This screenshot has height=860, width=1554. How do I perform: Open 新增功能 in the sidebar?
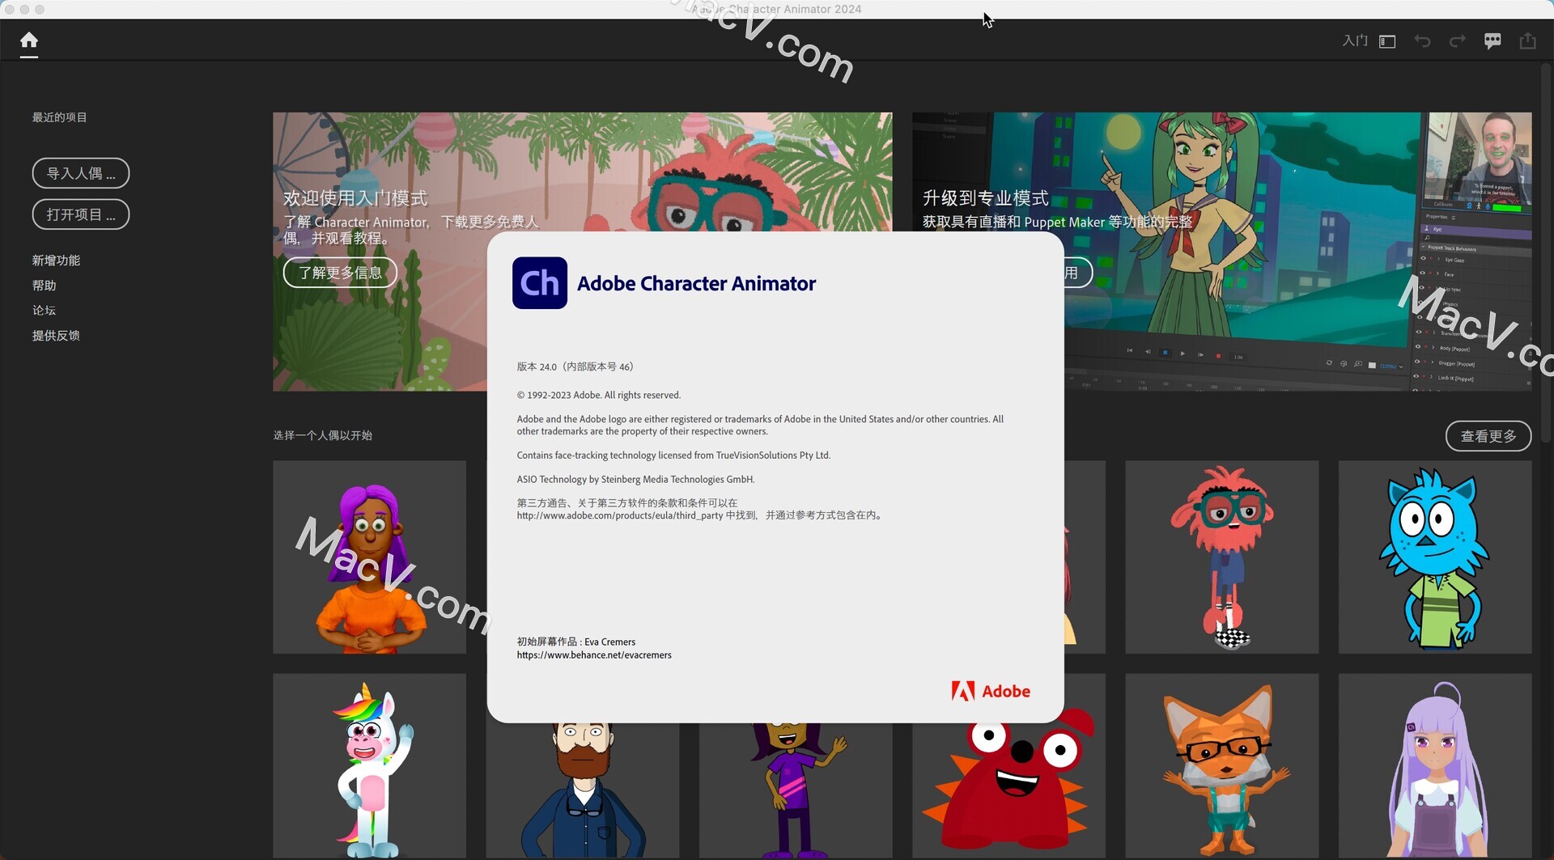pos(56,261)
